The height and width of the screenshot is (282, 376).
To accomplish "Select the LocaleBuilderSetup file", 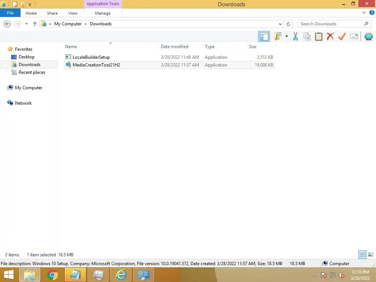I will point(91,57).
